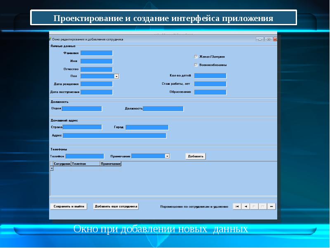The image size is (330, 248).
Task: Click the Кол-во детей field
Action: 210,76
